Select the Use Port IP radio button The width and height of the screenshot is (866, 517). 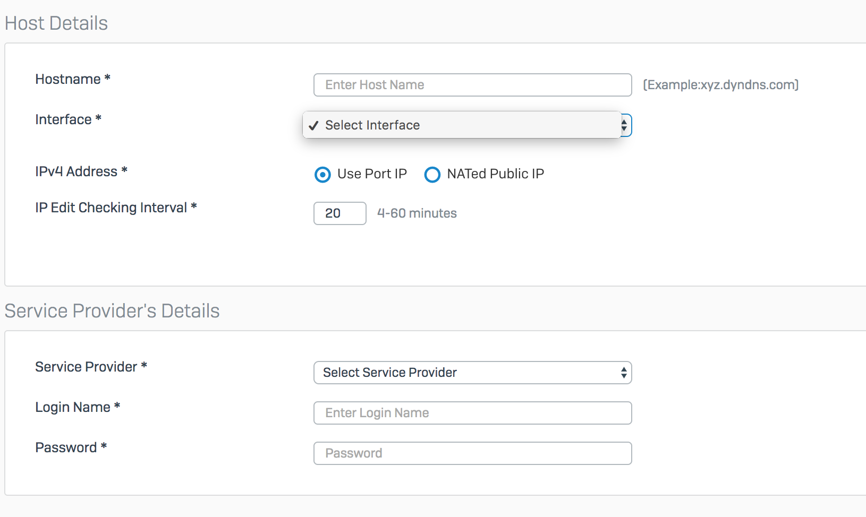(322, 175)
